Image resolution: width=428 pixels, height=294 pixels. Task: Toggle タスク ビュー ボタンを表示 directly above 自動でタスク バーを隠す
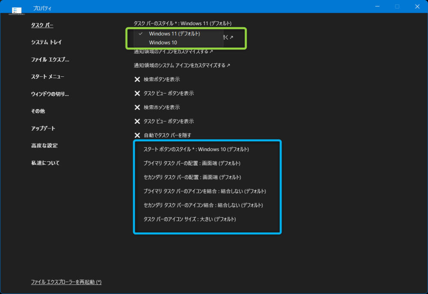[164, 121]
